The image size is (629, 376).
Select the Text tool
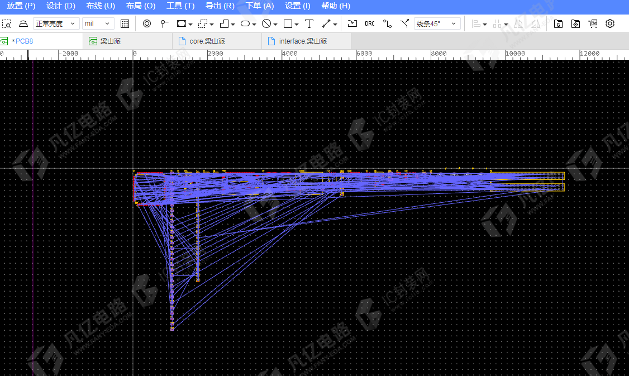309,23
